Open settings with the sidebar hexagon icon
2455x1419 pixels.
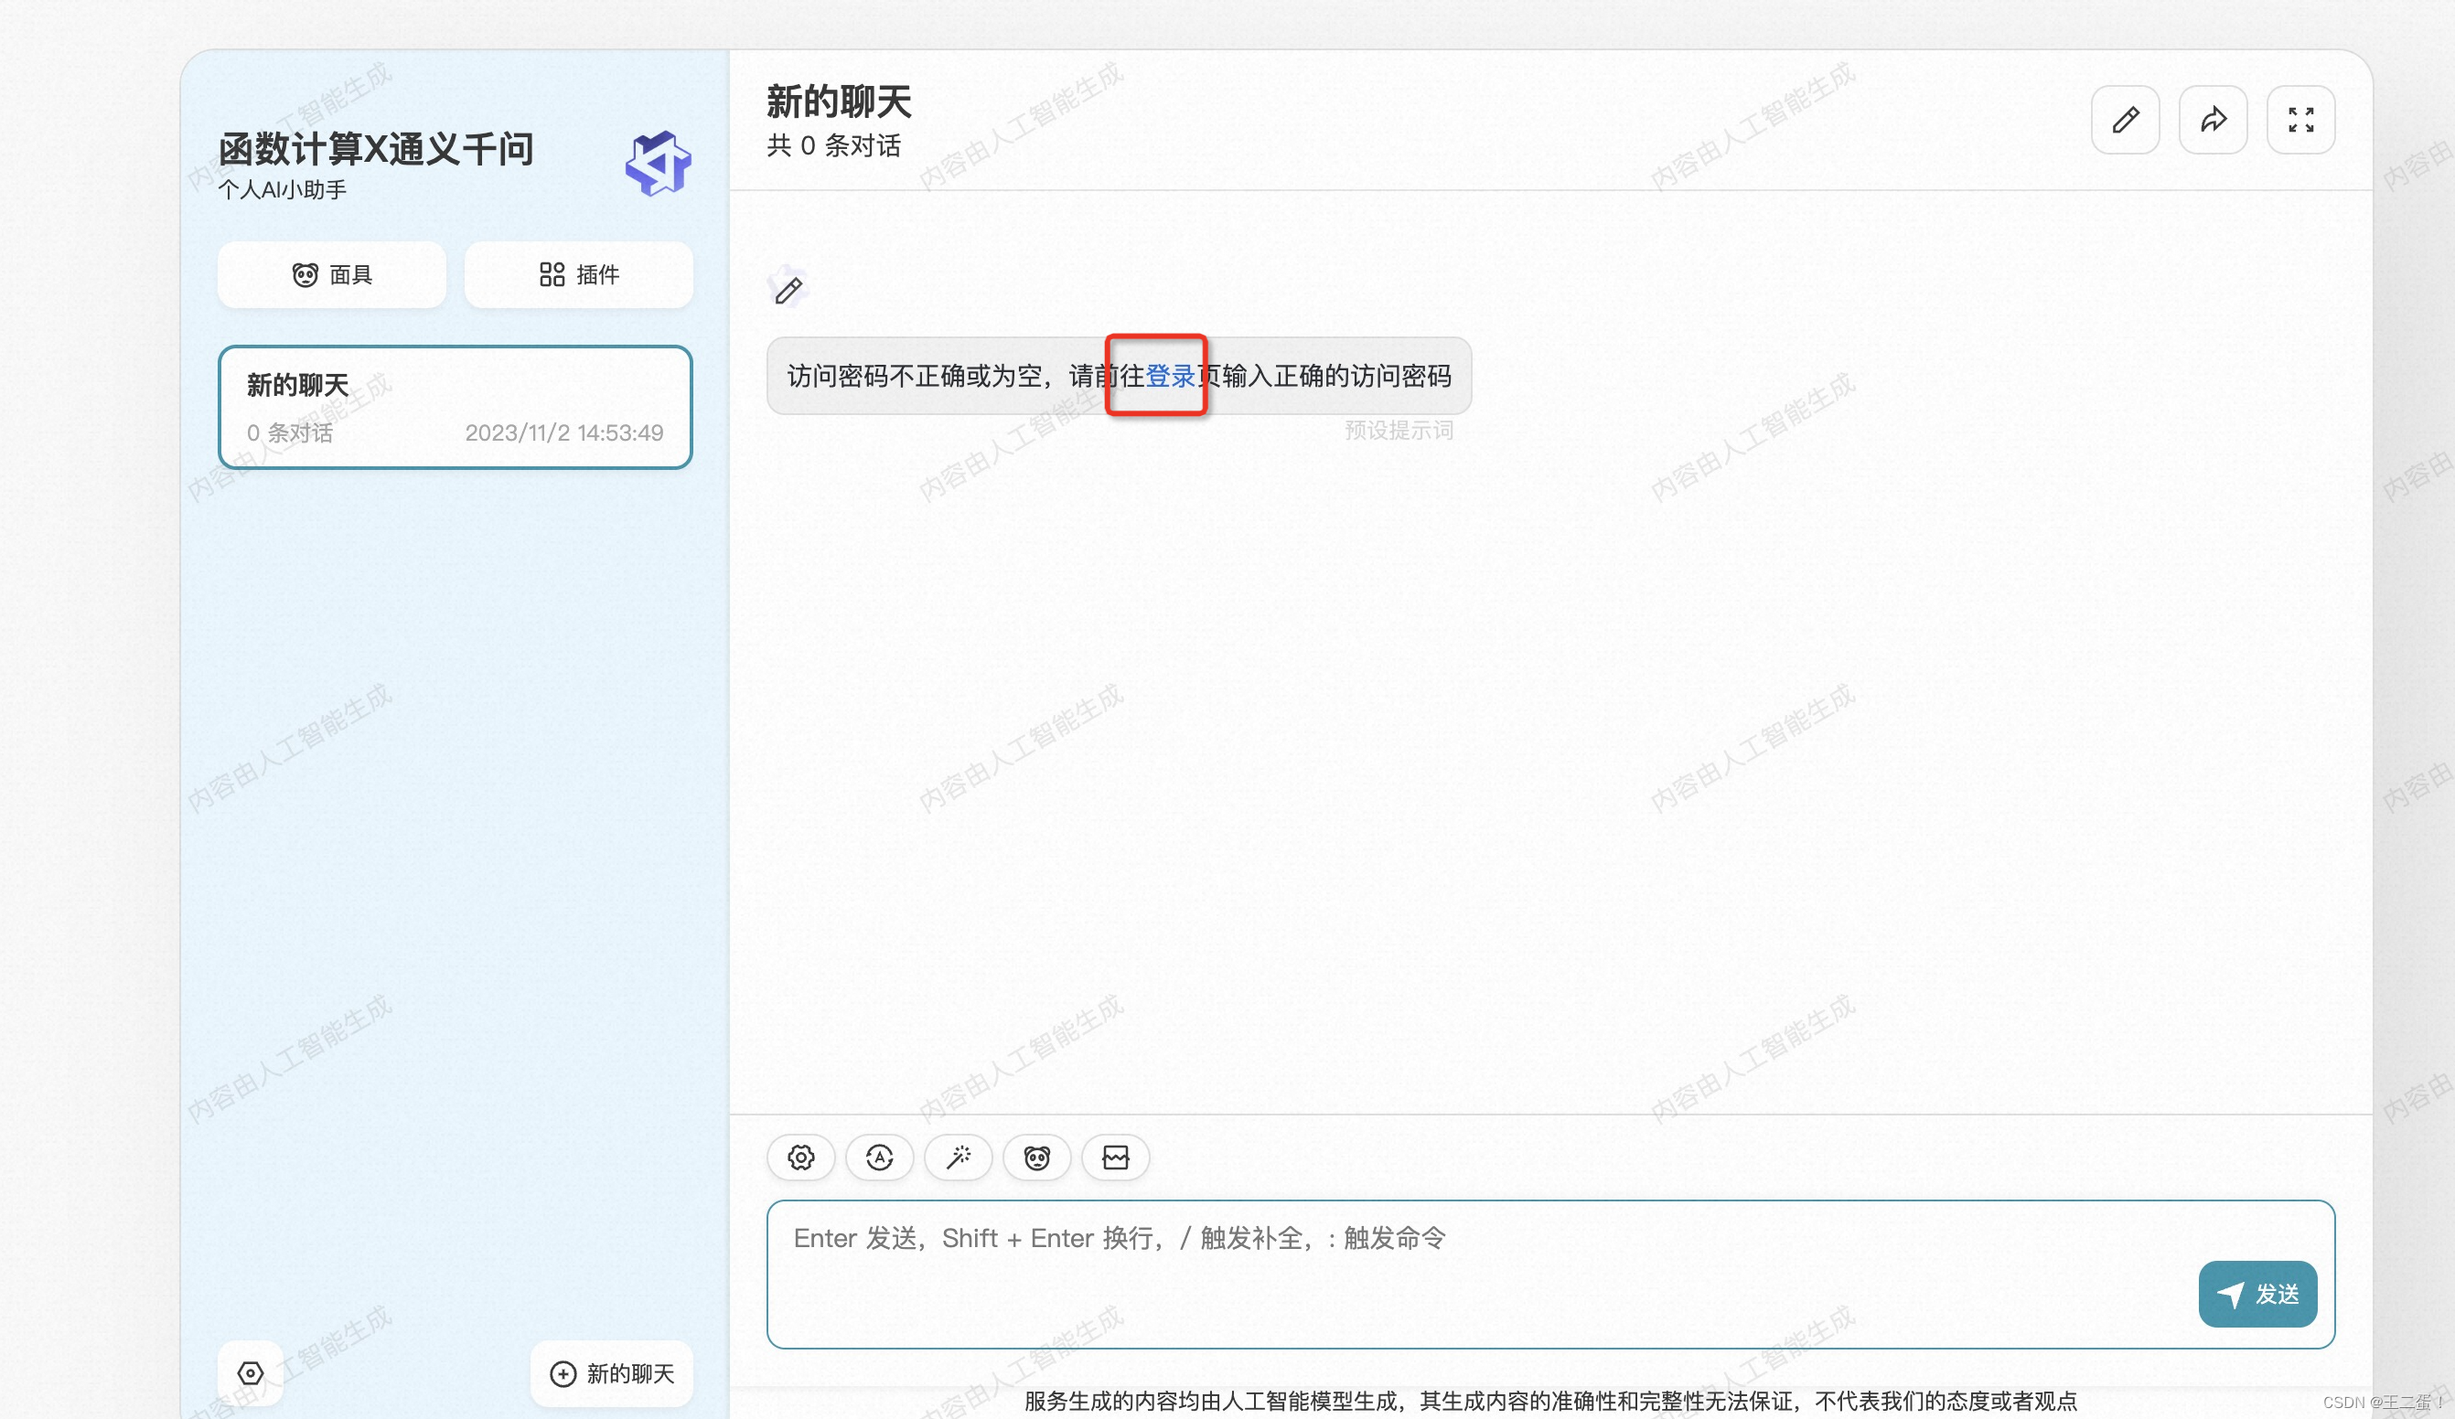pos(251,1373)
